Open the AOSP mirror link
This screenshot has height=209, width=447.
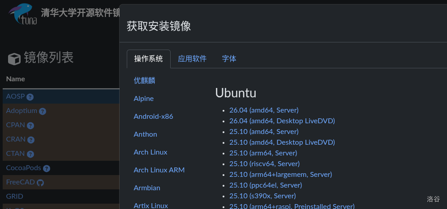click(x=15, y=96)
